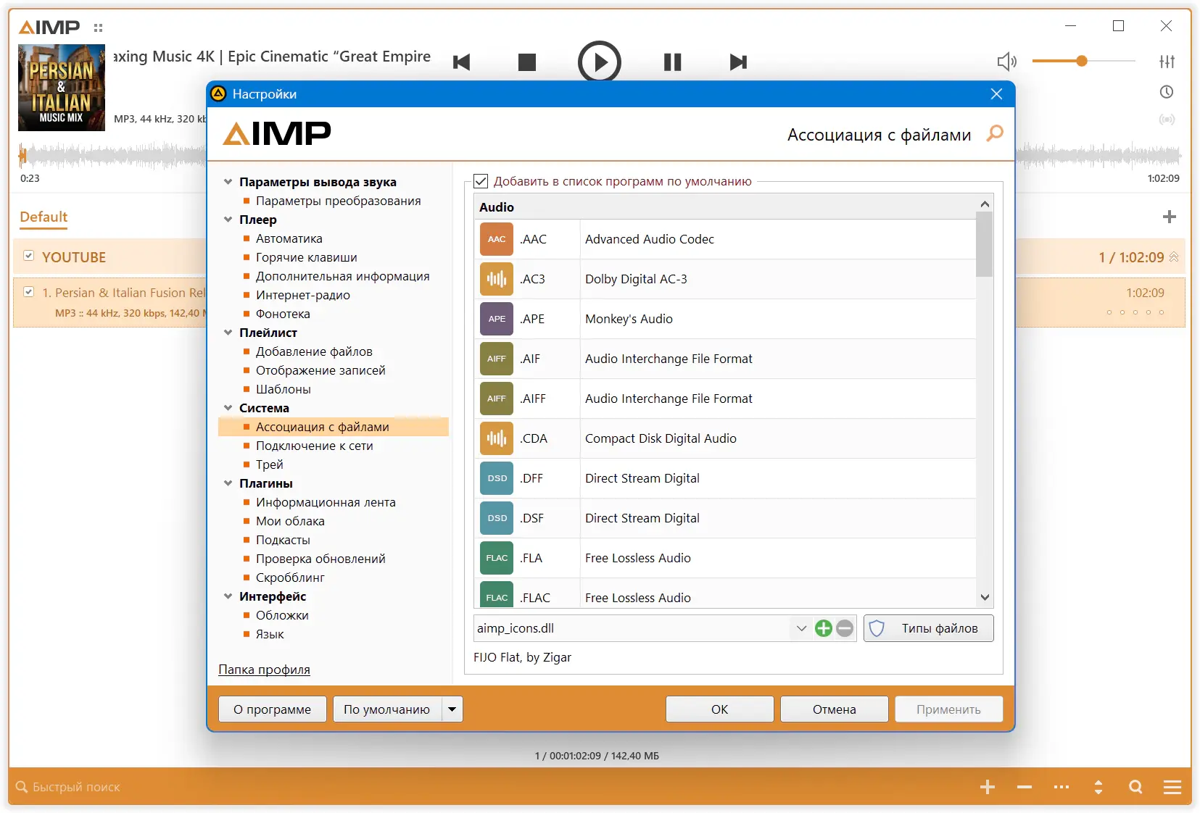Toggle the YOUTUBE group checkbox
1200x813 pixels.
coord(29,256)
